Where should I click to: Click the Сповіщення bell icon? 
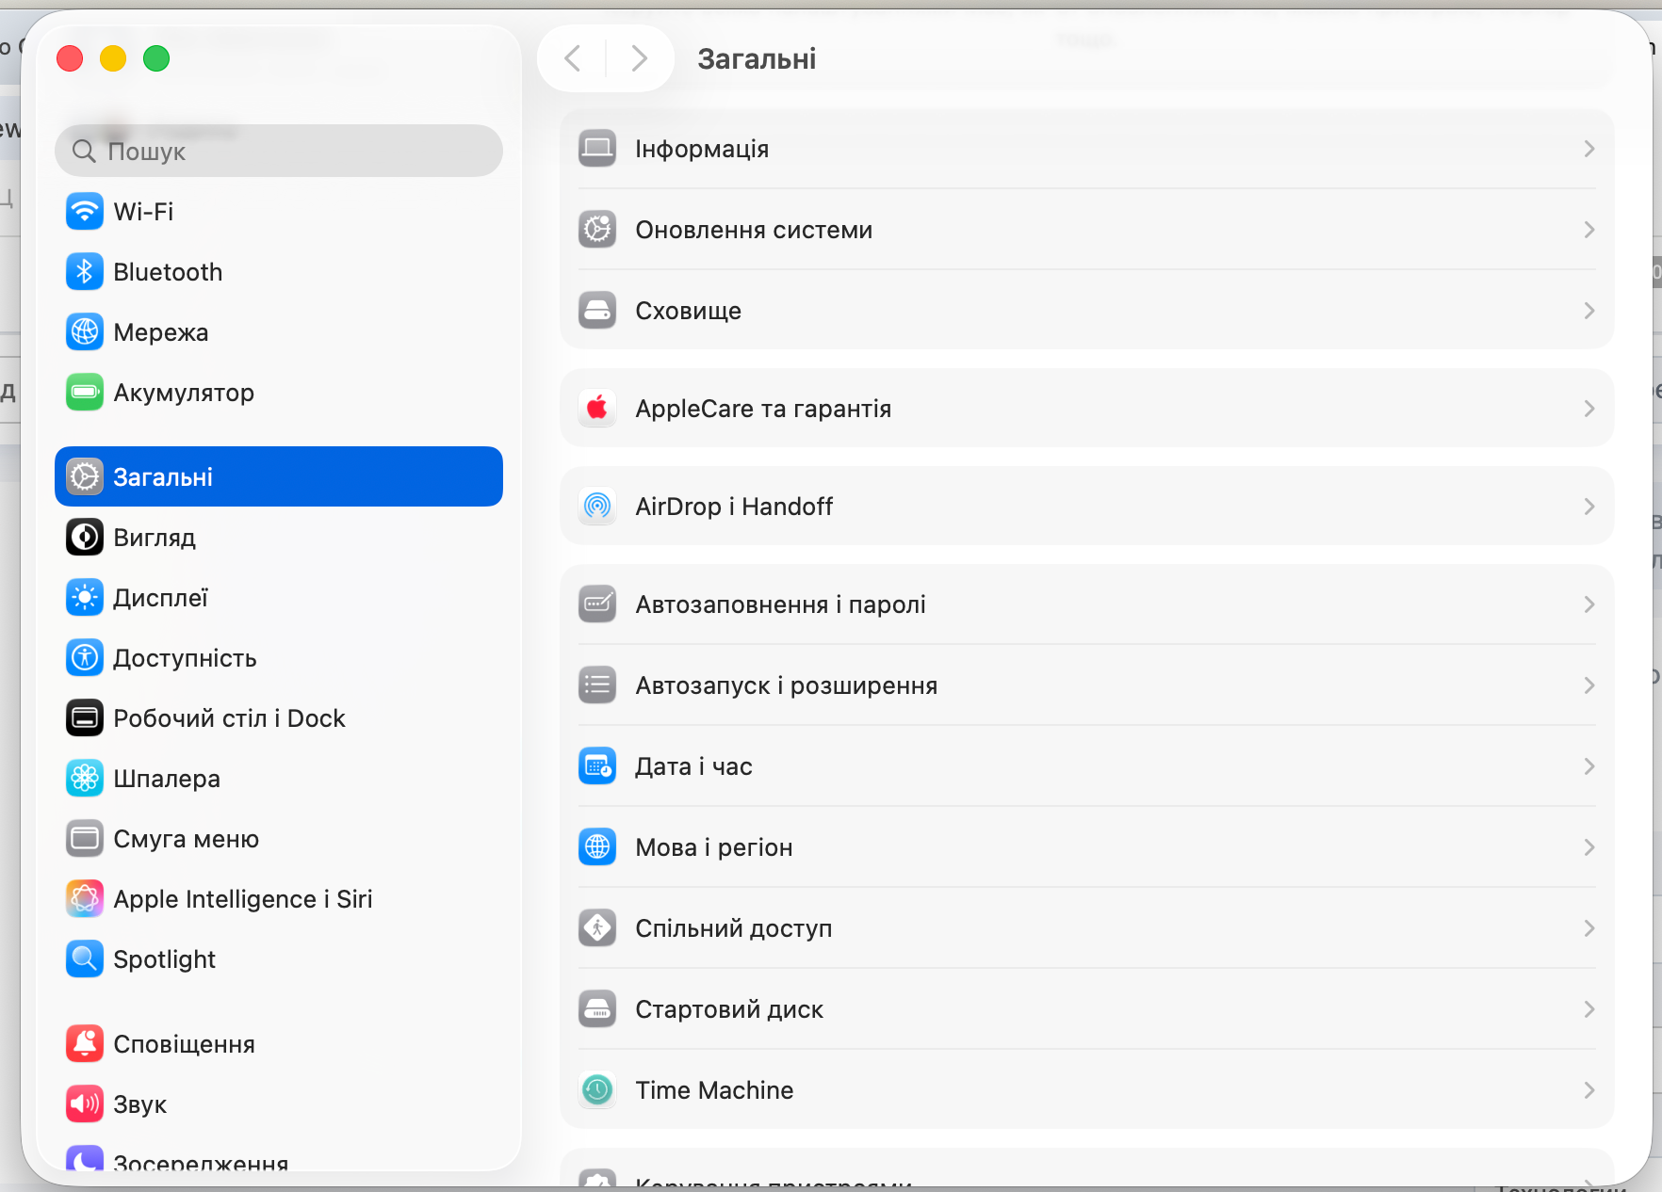point(85,1044)
